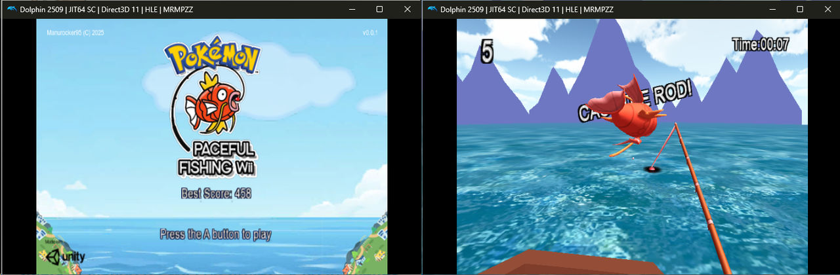The width and height of the screenshot is (840, 275).
Task: Click the 'Manurocker95 (C) 2025' copyright text
Action: [x=76, y=32]
